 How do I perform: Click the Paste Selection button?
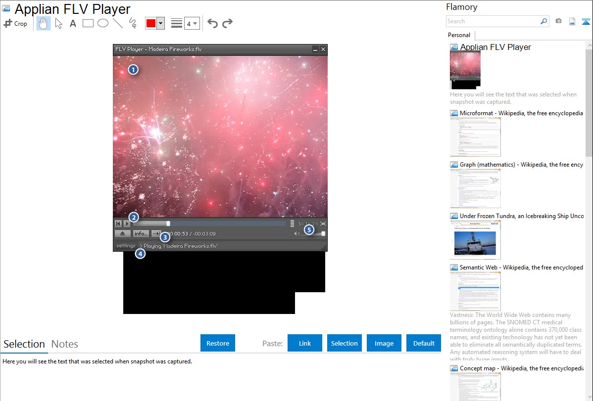point(345,343)
